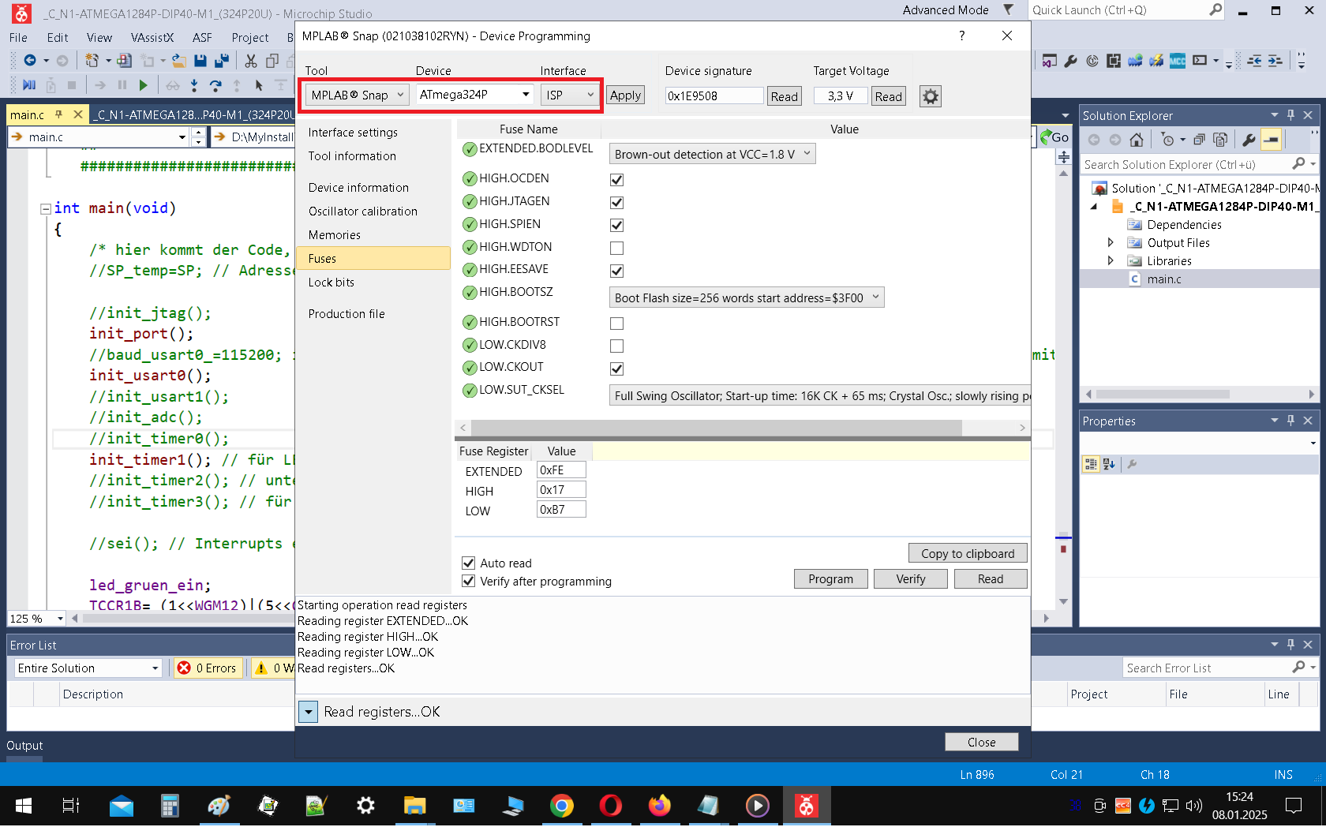Image resolution: width=1326 pixels, height=827 pixels.
Task: Click the command prompt toolbar icon
Action: 1200,60
